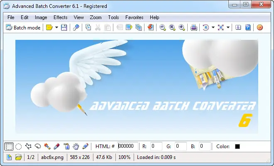Select the pencil draw tool
274x166 pixels.
pyautogui.click(x=85, y=146)
